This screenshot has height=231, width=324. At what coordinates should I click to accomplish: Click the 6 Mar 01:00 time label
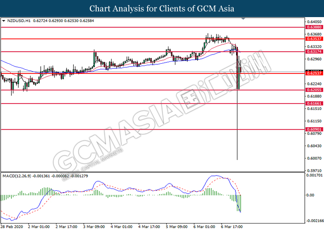click(x=204, y=227)
